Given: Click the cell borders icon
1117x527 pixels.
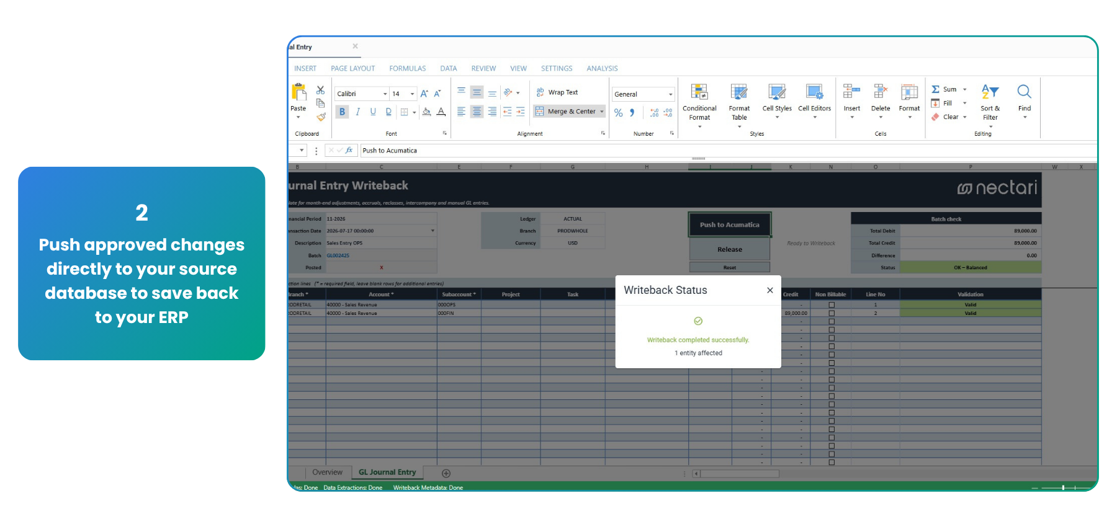Looking at the screenshot, I should point(405,112).
